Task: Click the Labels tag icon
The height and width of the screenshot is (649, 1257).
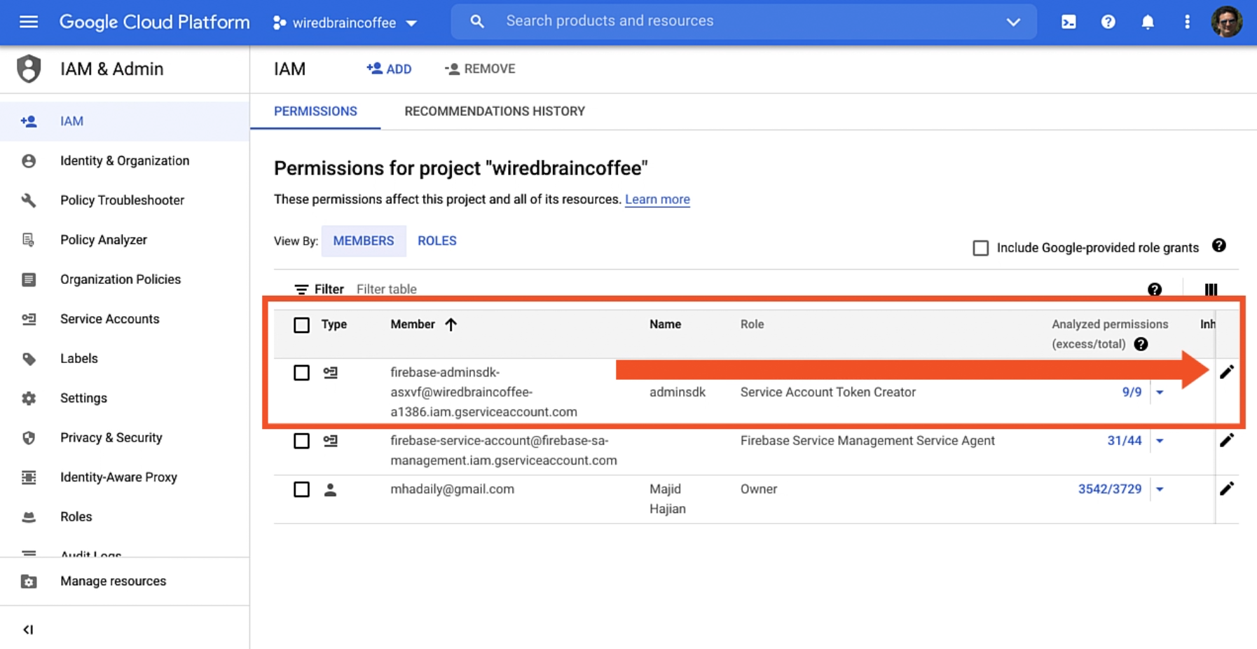Action: coord(29,359)
